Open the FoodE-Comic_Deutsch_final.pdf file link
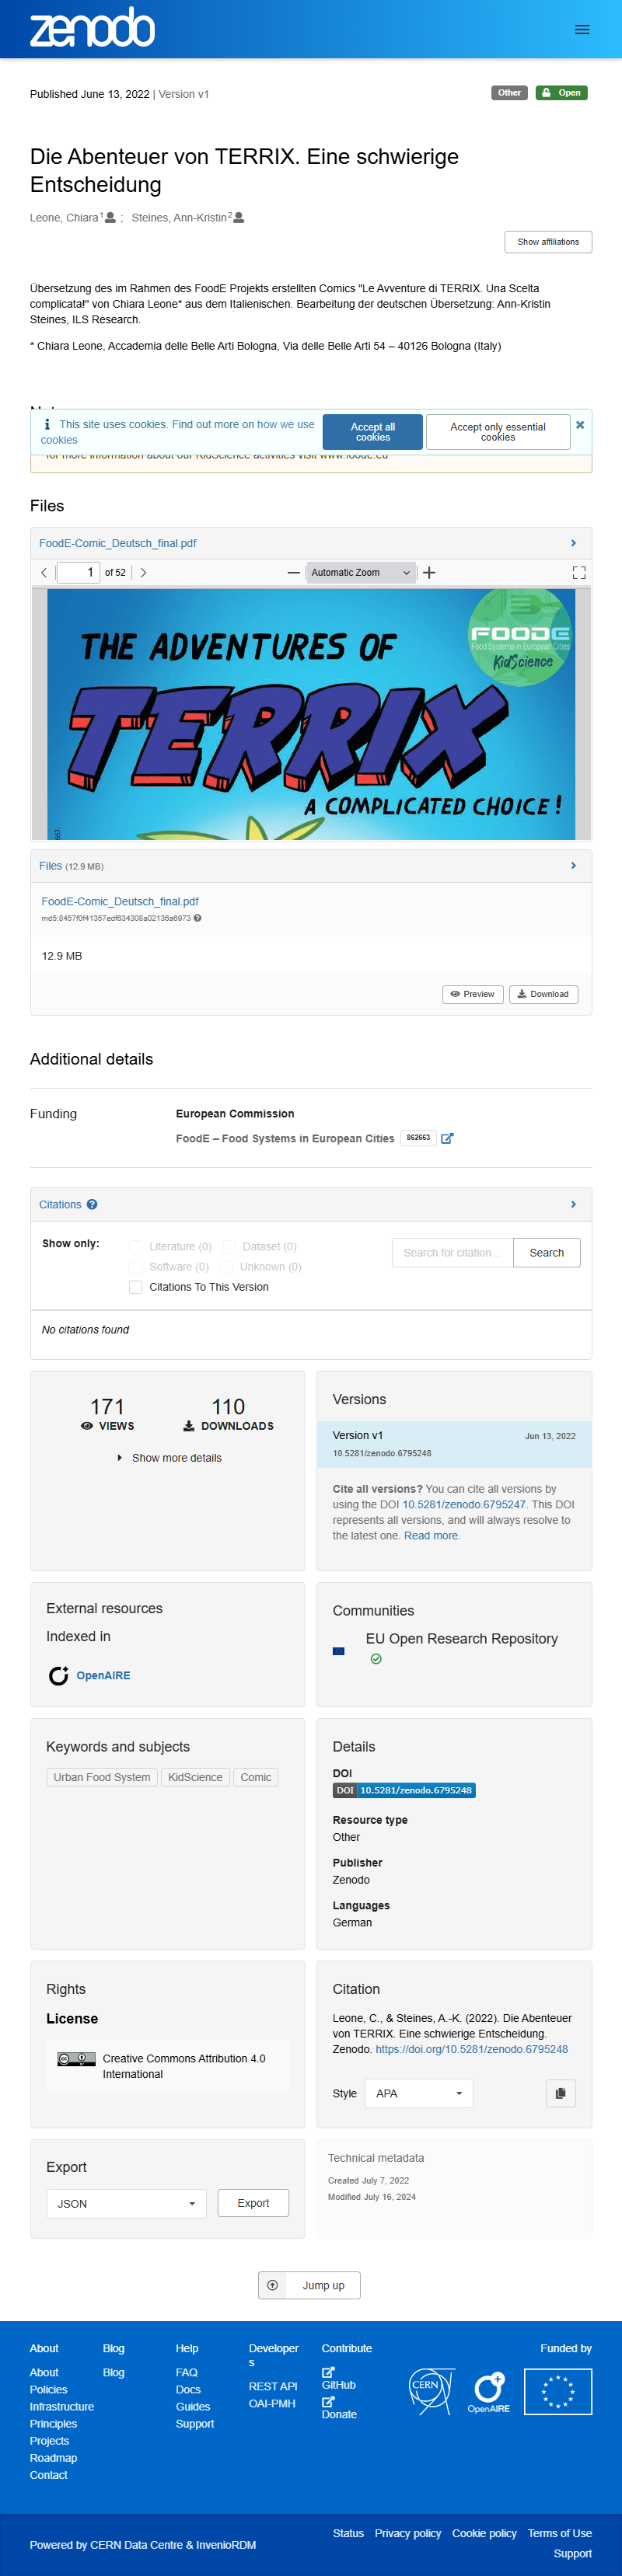This screenshot has height=2576, width=622. [120, 901]
